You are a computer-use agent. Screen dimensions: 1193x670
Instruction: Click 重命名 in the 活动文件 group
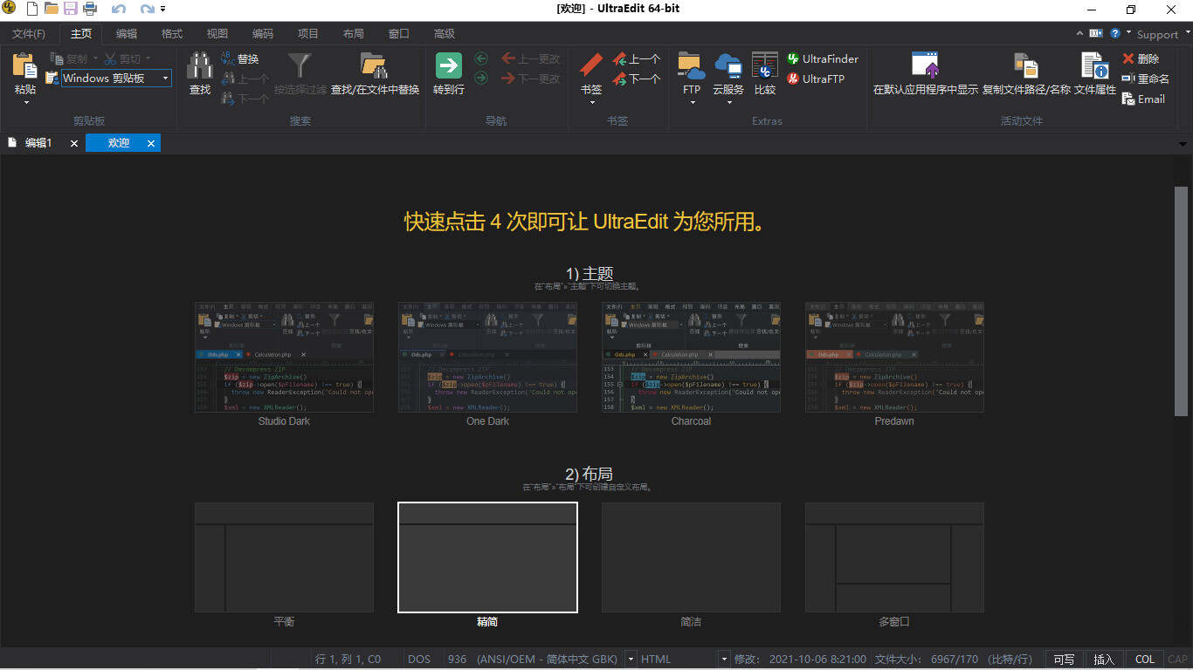pos(1146,78)
